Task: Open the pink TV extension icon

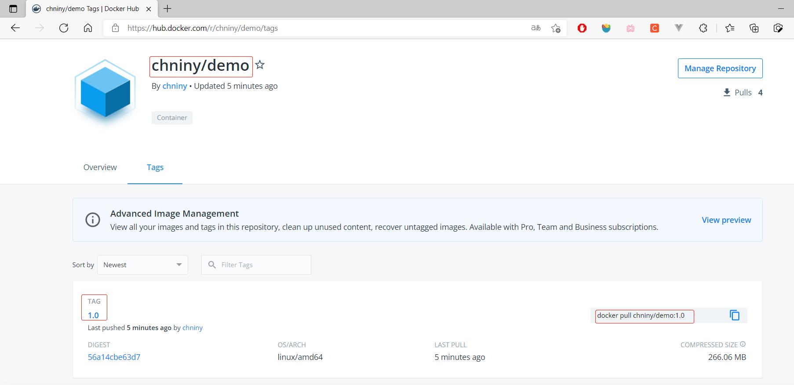Action: point(630,28)
